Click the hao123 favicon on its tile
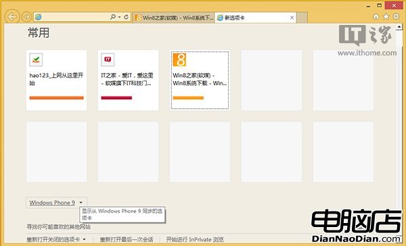Viewport: 406px width, 246px height. point(36,59)
